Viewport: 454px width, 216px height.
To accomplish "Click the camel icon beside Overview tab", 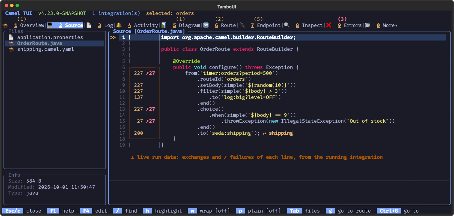I will coord(5,26).
